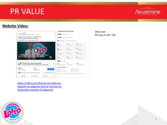Click the Comment speech bubble icon
167x125 pixels.
[32, 76]
